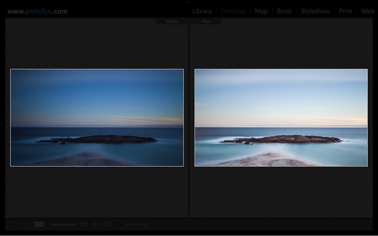
Task: Select the Reference view icon
Action: point(24,224)
